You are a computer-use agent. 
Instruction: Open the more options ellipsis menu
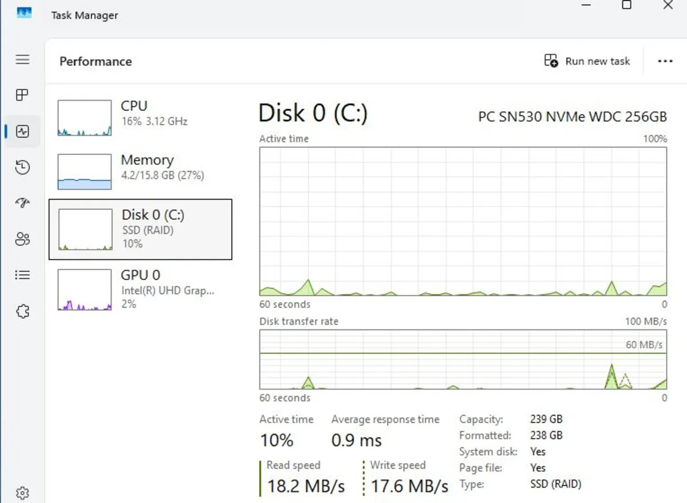click(x=665, y=61)
